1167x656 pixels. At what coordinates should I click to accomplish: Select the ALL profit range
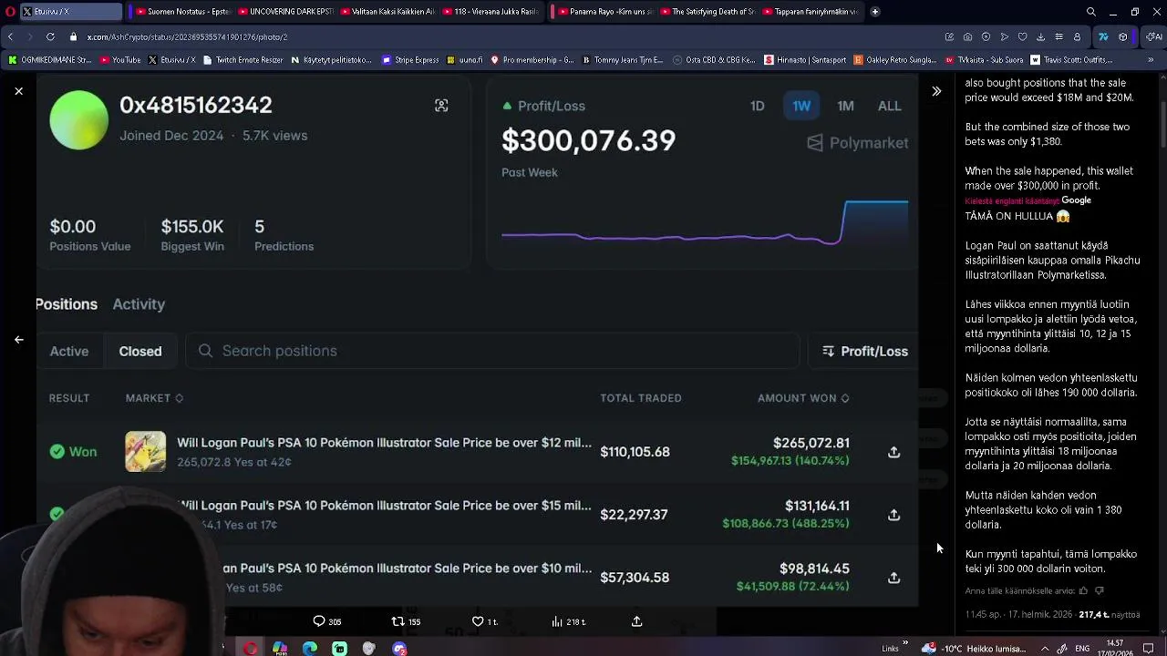889,106
